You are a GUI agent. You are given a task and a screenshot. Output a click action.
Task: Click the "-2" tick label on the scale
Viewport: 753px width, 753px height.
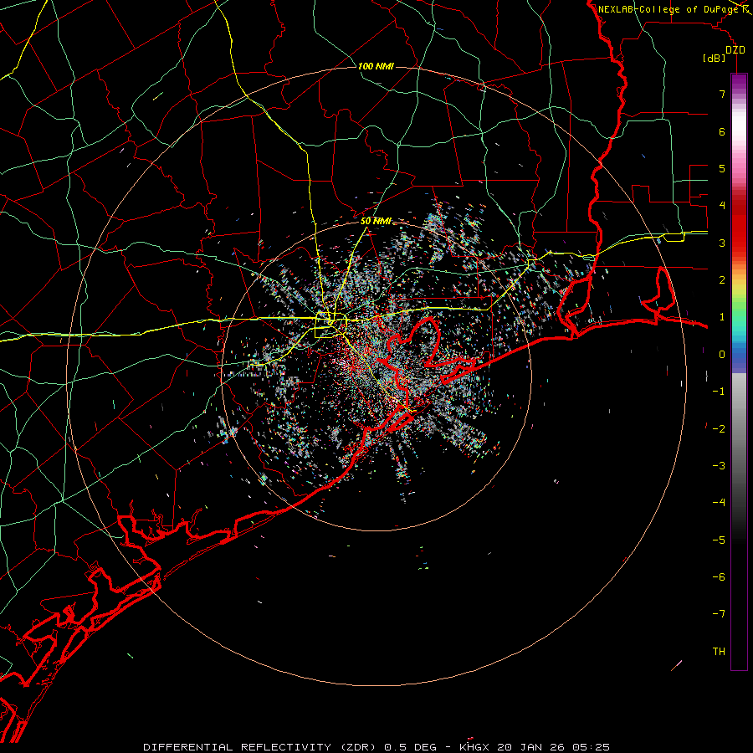click(719, 429)
